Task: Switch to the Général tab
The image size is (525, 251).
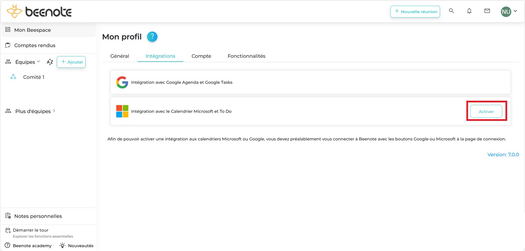Action: [120, 56]
